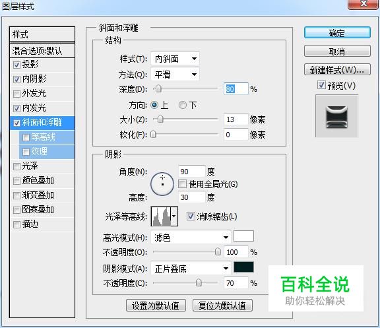380x328 pixels.
Task: Click the 高度 altitude value field
Action: pyautogui.click(x=192, y=197)
